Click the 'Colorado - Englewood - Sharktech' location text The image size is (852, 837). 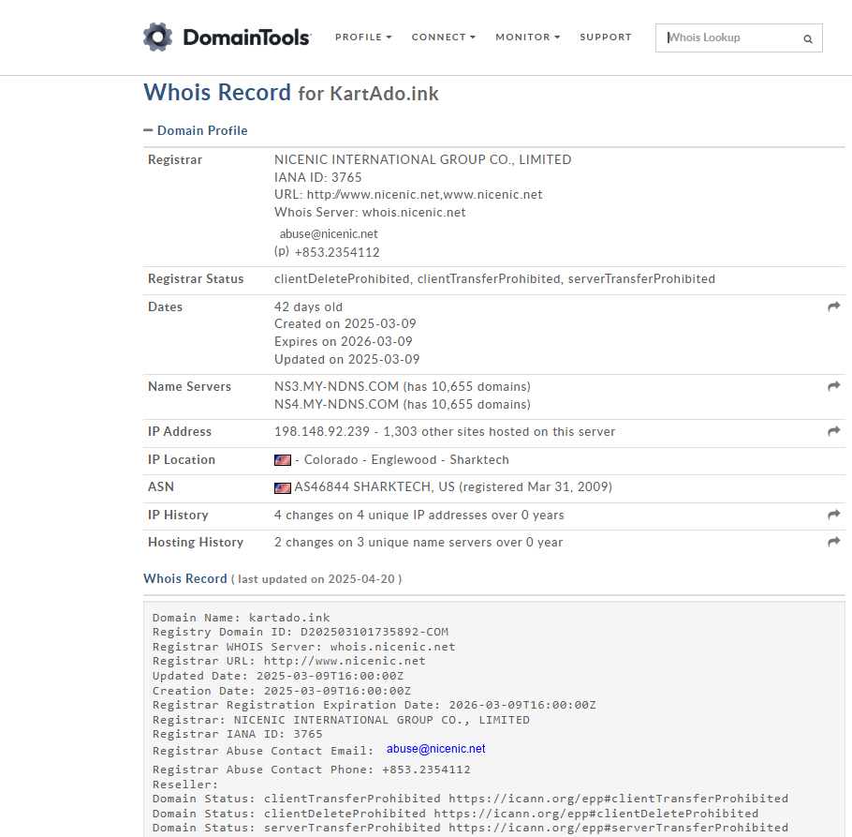(x=406, y=460)
